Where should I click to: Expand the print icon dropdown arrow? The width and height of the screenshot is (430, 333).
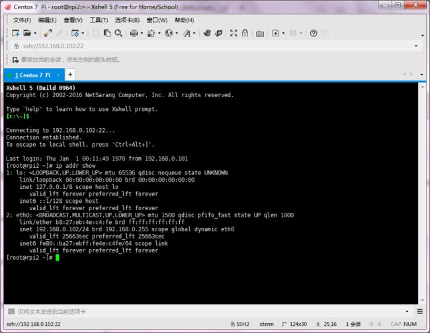click(x=142, y=34)
